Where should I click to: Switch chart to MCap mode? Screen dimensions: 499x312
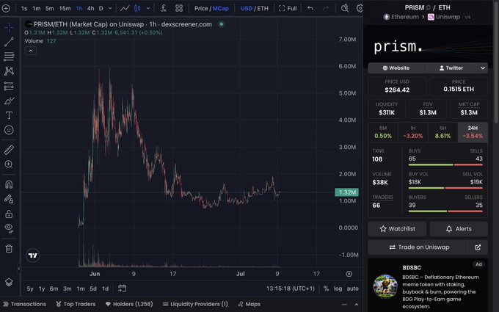[221, 8]
